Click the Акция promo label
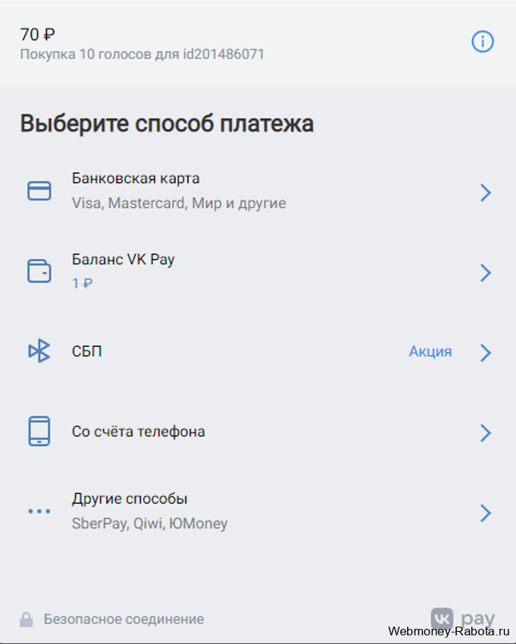The height and width of the screenshot is (644, 516). (430, 352)
